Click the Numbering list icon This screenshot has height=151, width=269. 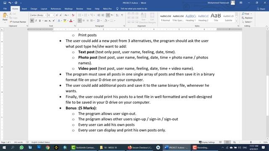[86, 15]
